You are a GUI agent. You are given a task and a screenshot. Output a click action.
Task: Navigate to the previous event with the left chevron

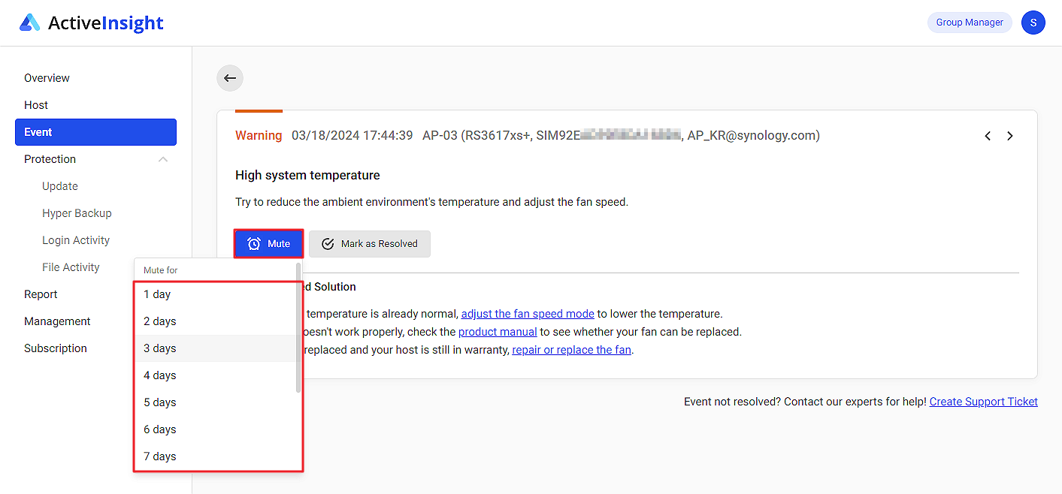click(x=988, y=136)
